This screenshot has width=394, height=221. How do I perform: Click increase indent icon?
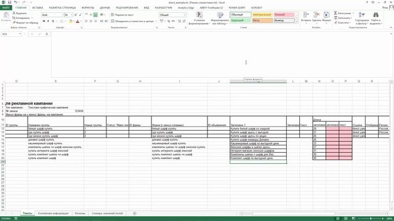coord(106,21)
